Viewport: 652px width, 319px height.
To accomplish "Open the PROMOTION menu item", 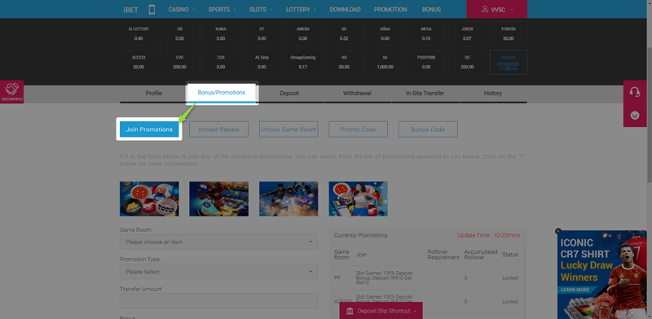I will click(391, 10).
